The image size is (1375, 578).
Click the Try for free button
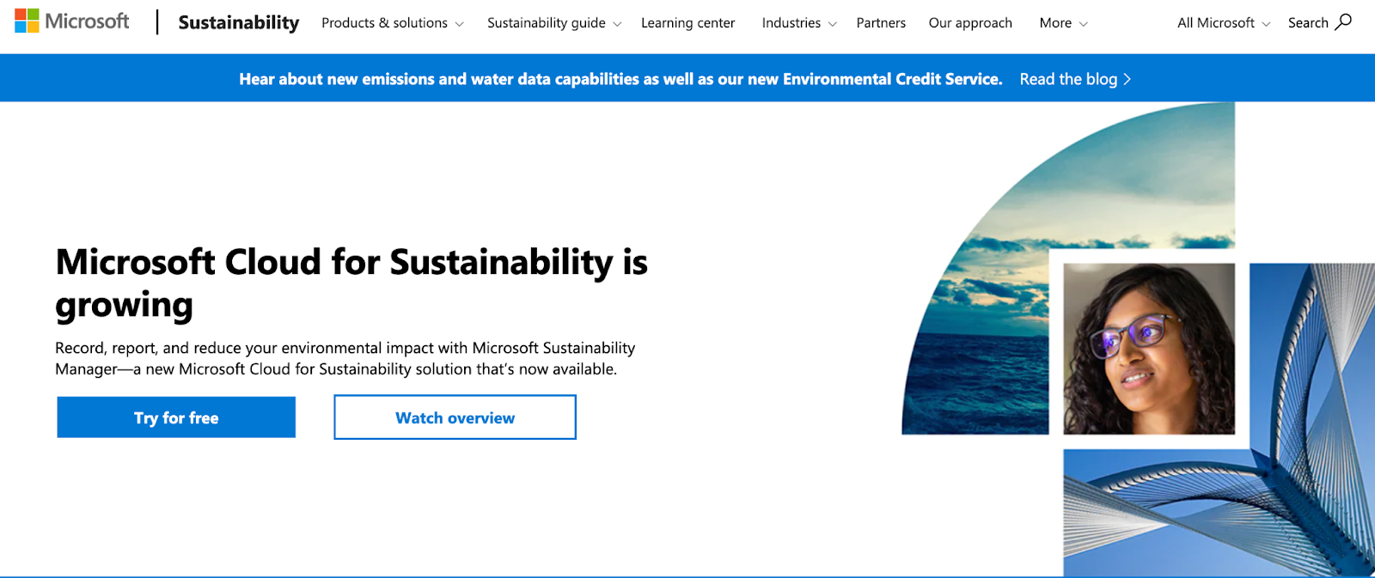176,417
